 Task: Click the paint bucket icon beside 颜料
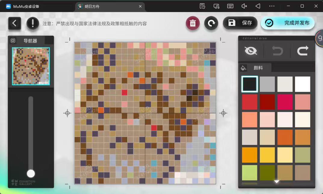(243, 68)
